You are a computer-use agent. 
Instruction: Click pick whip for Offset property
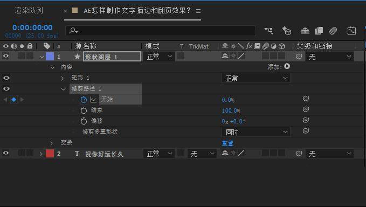(306, 120)
